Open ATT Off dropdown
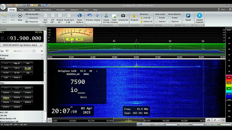 [53, 18]
